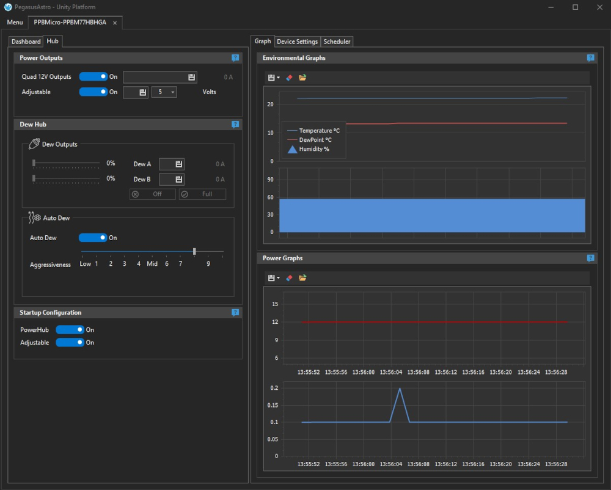Toggle PowerHub startup switch
The width and height of the screenshot is (611, 490).
pos(70,330)
